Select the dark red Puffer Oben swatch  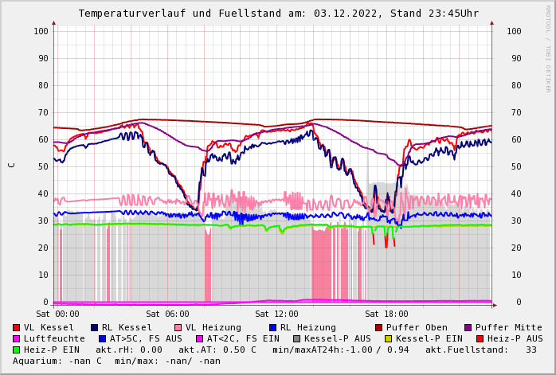379,327
